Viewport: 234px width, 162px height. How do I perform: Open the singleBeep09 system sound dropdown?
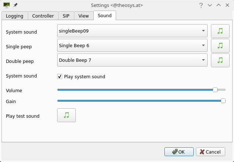pyautogui.click(x=132, y=31)
